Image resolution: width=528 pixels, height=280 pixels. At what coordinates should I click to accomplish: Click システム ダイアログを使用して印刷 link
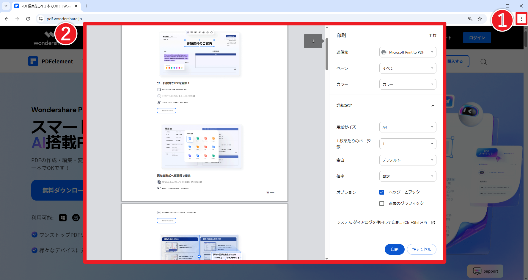click(381, 222)
